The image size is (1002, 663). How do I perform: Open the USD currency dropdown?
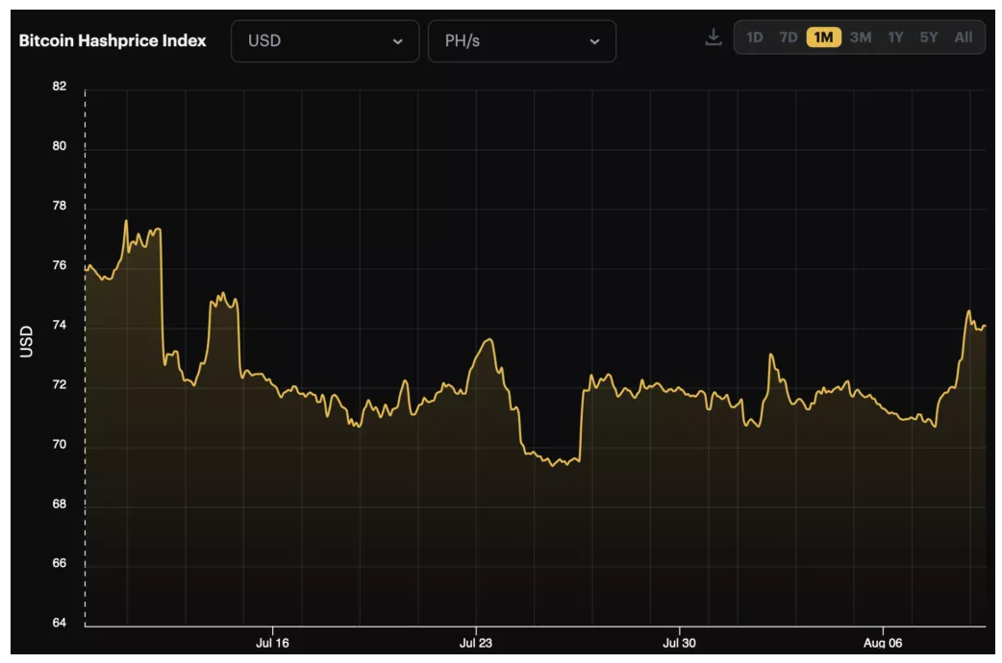[x=325, y=41]
